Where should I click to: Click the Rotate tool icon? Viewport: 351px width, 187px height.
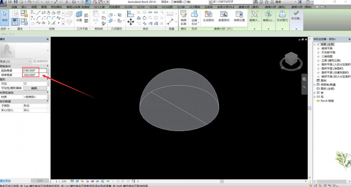(144, 18)
